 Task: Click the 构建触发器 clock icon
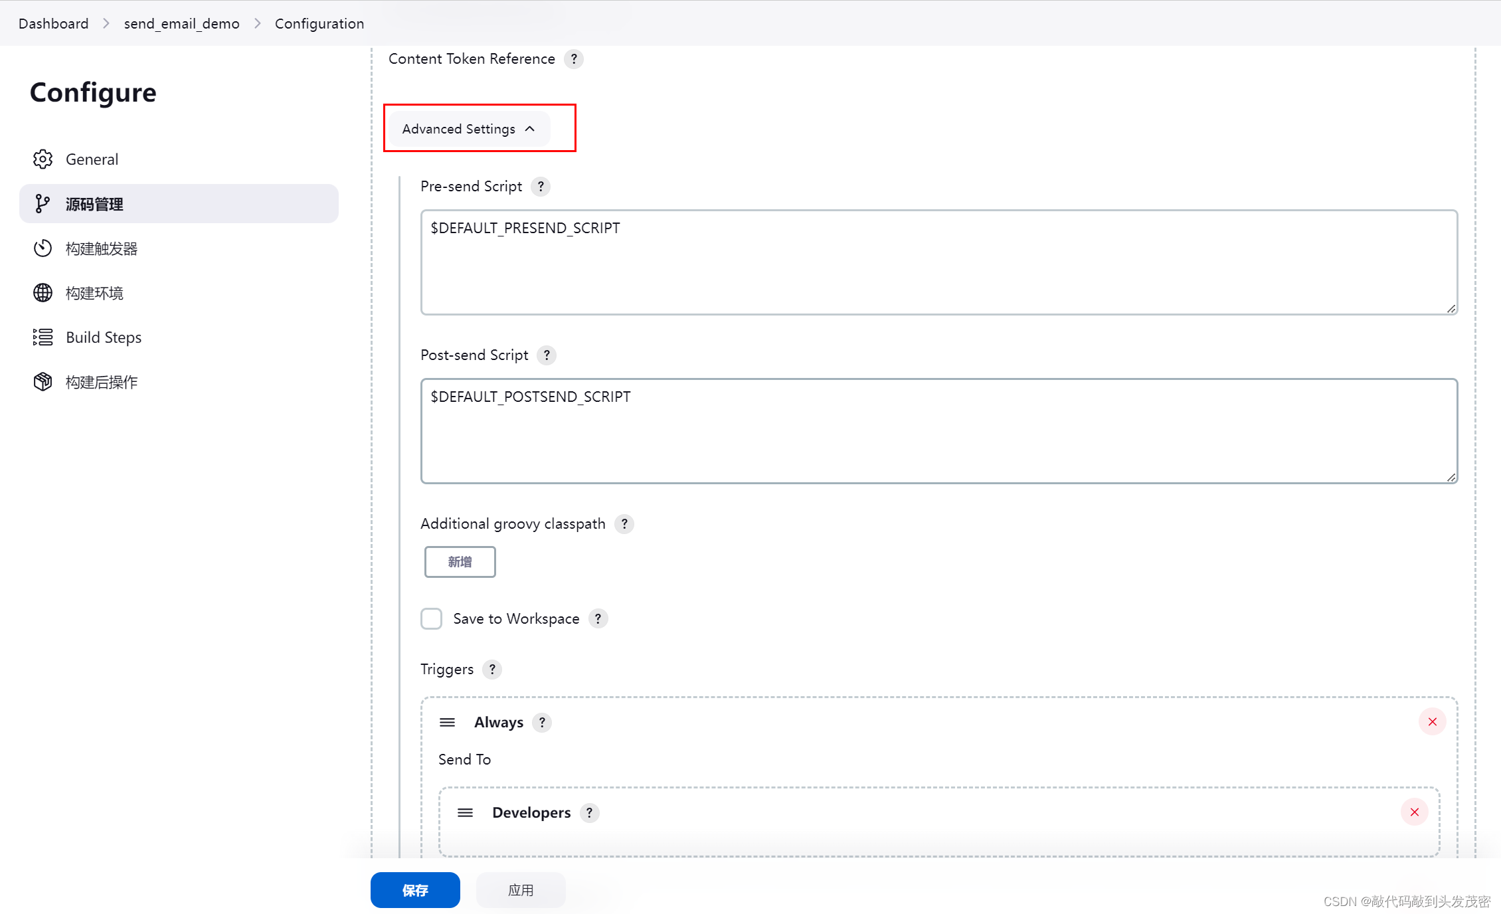pyautogui.click(x=43, y=248)
